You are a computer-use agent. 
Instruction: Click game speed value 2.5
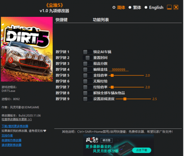click(x=155, y=99)
